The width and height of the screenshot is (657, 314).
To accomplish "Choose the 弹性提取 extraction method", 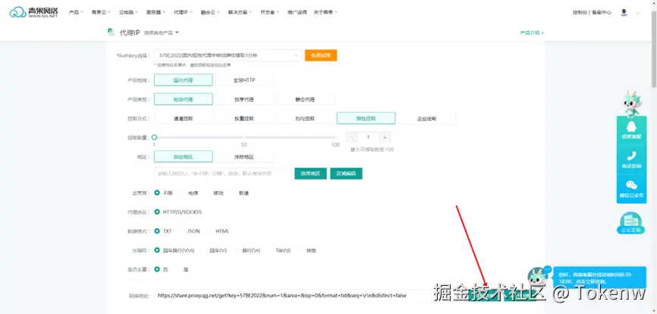I will click(366, 118).
